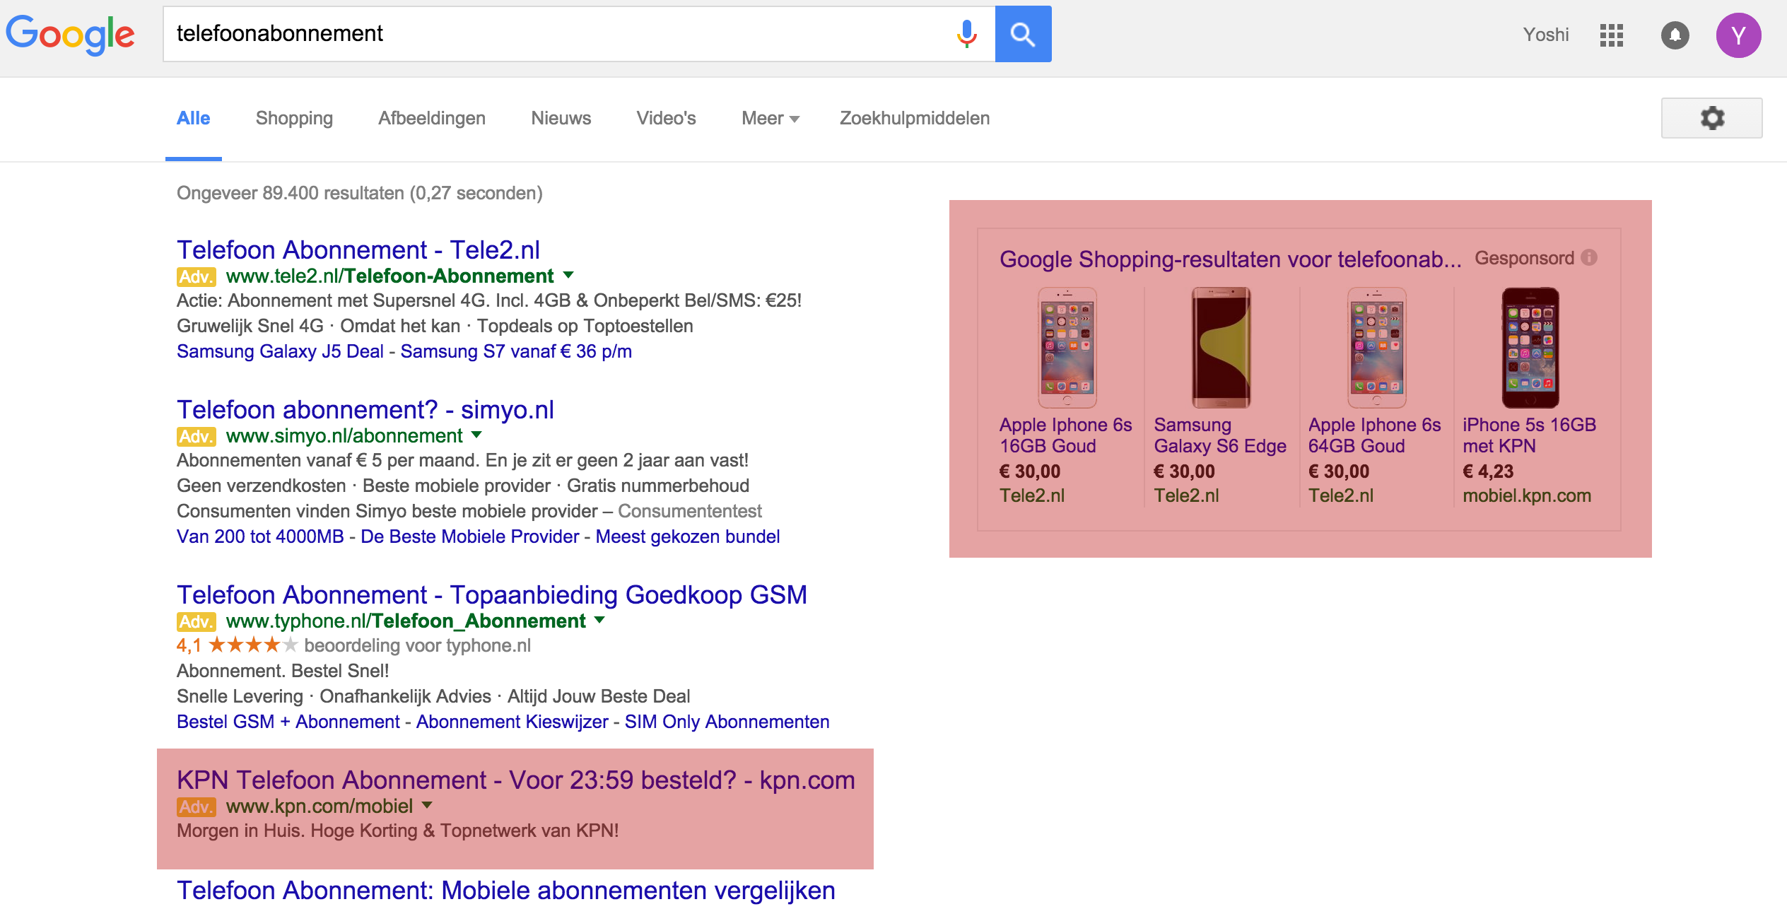
Task: Open Samsung S7 vanaf € 36 p/m
Action: pyautogui.click(x=516, y=351)
